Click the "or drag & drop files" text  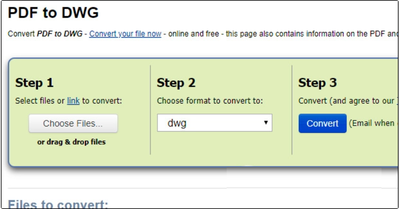71,142
